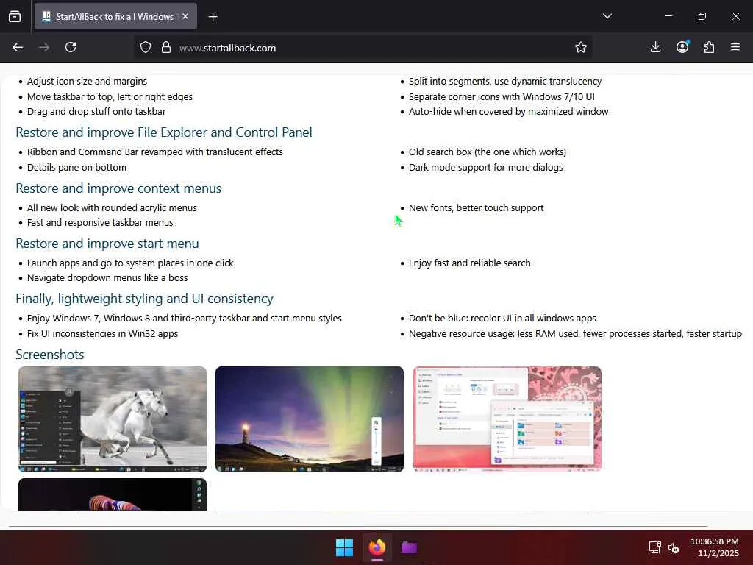
Task: Open Firefox View from tab bar
Action: coord(15,17)
